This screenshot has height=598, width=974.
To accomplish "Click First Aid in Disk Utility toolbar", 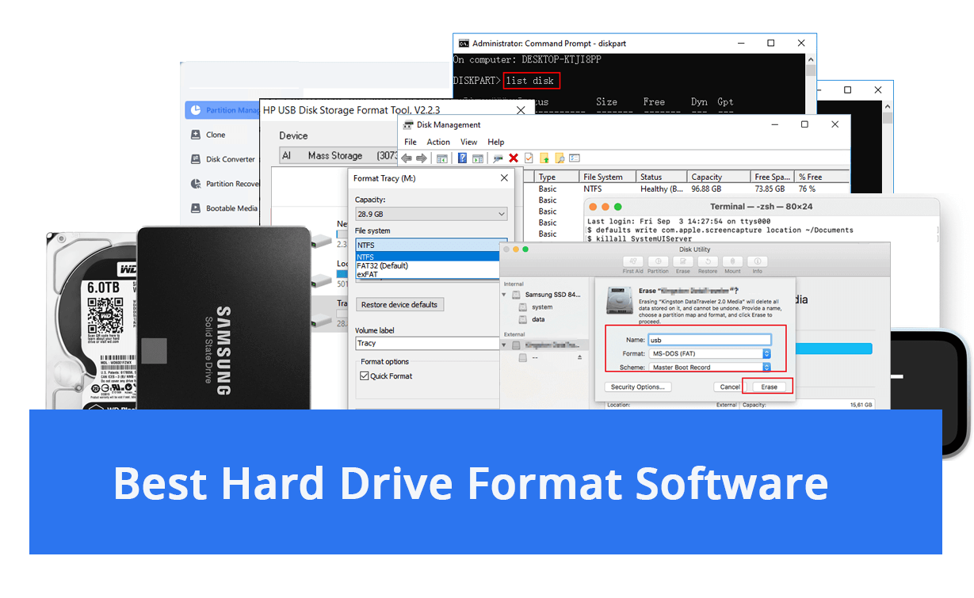I will coord(632,265).
